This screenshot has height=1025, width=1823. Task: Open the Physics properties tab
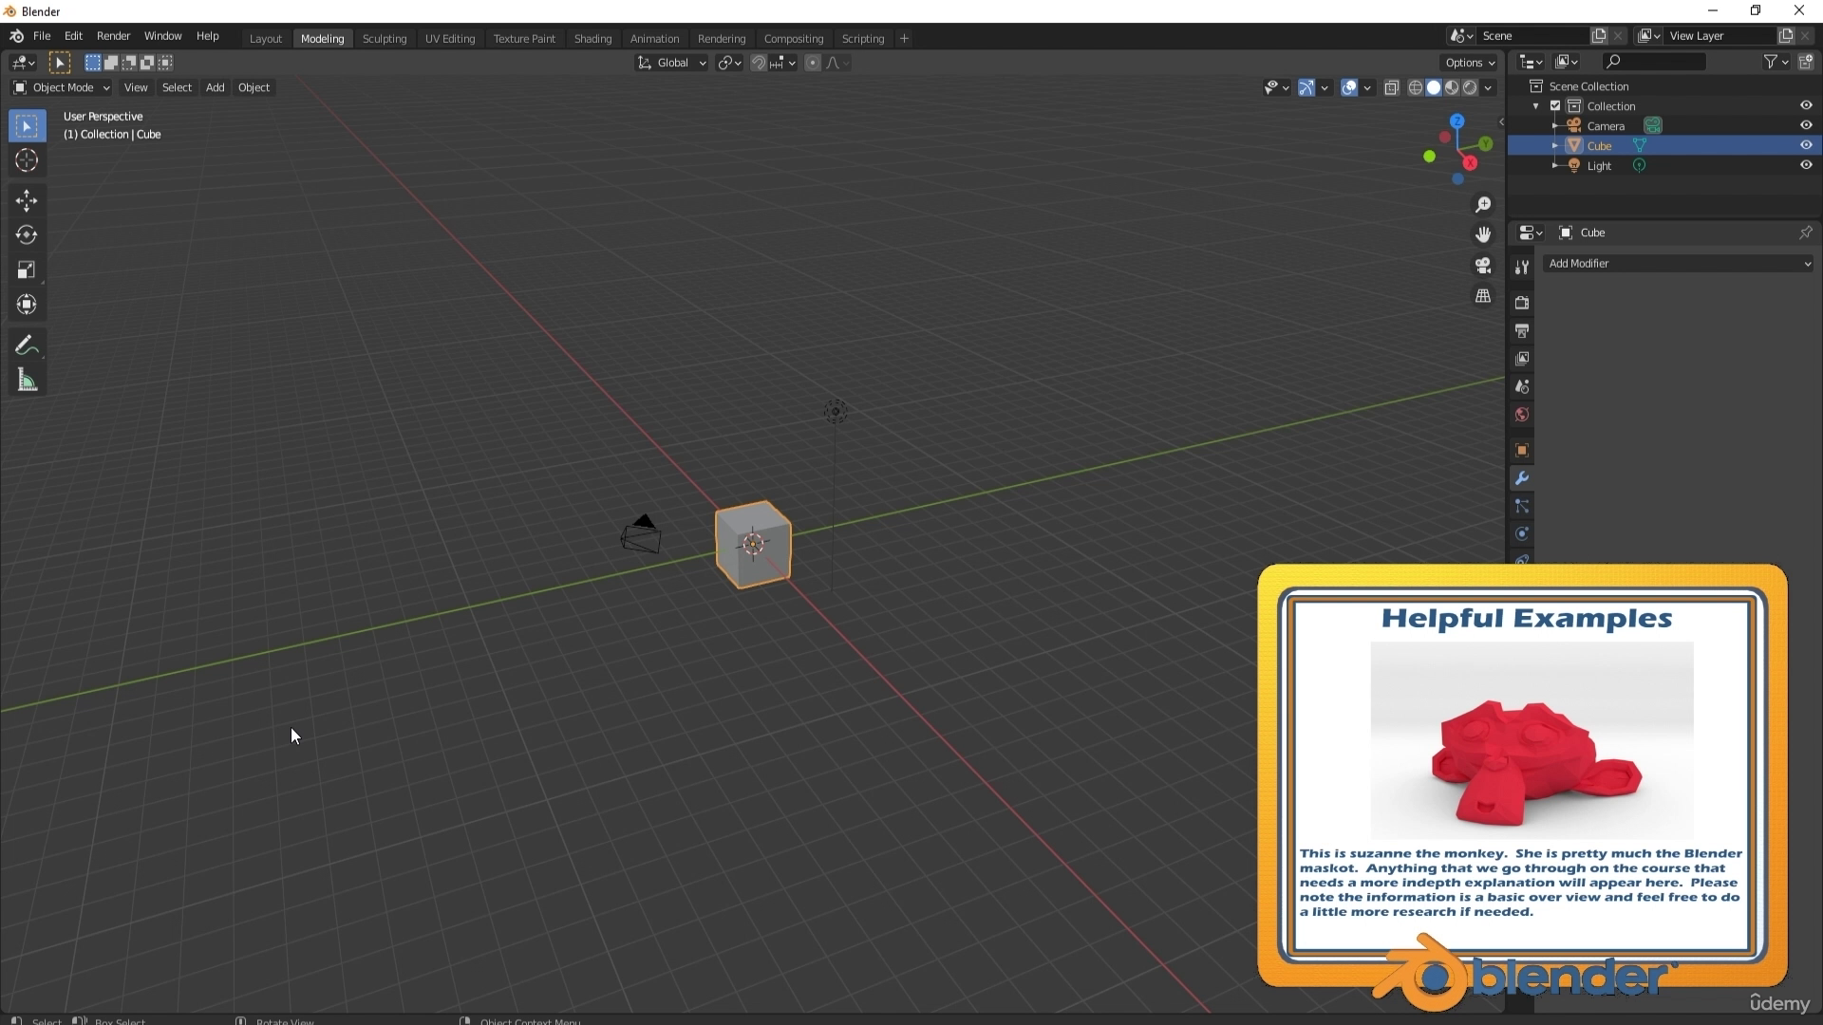(x=1522, y=534)
